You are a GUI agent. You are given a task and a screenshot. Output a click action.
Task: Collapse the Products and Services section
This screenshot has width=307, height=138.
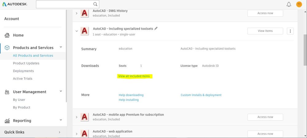(x=61, y=47)
